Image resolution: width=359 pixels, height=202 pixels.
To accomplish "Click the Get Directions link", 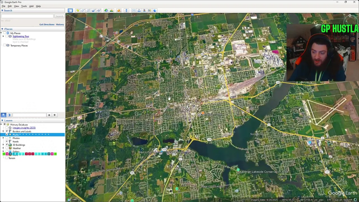I will tap(47, 24).
